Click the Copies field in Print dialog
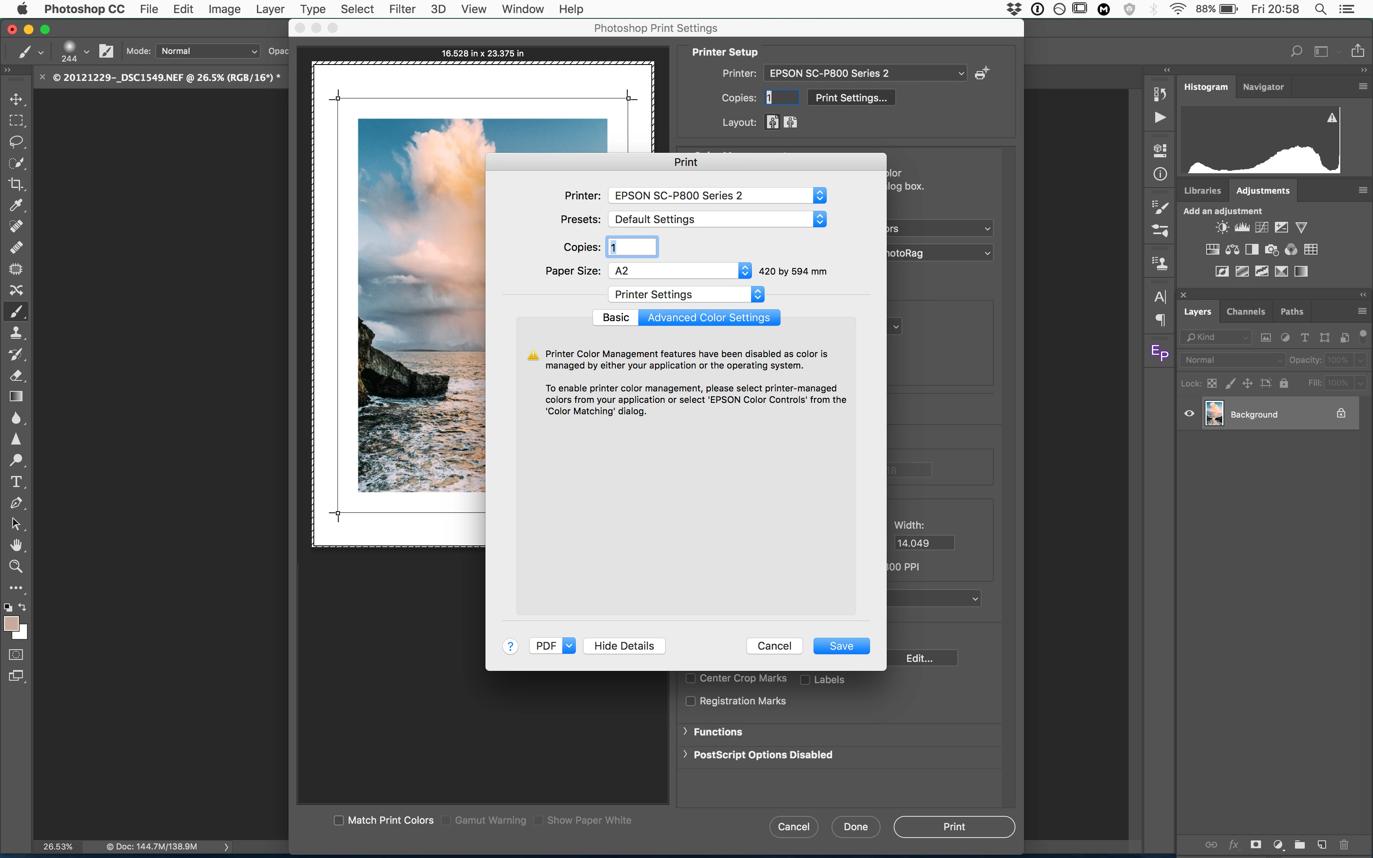 (632, 247)
